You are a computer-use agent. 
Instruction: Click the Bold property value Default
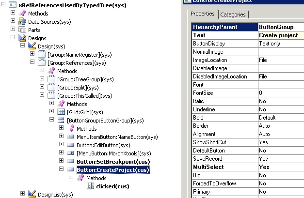click(x=281, y=118)
